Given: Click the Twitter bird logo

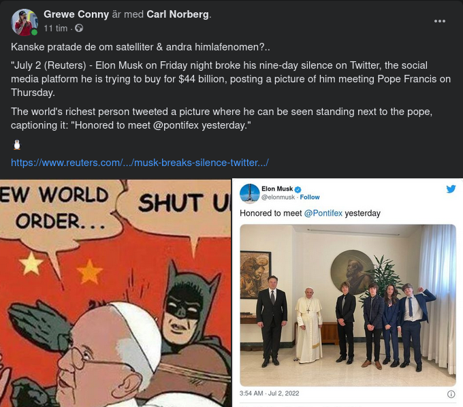Looking at the screenshot, I should [x=451, y=189].
